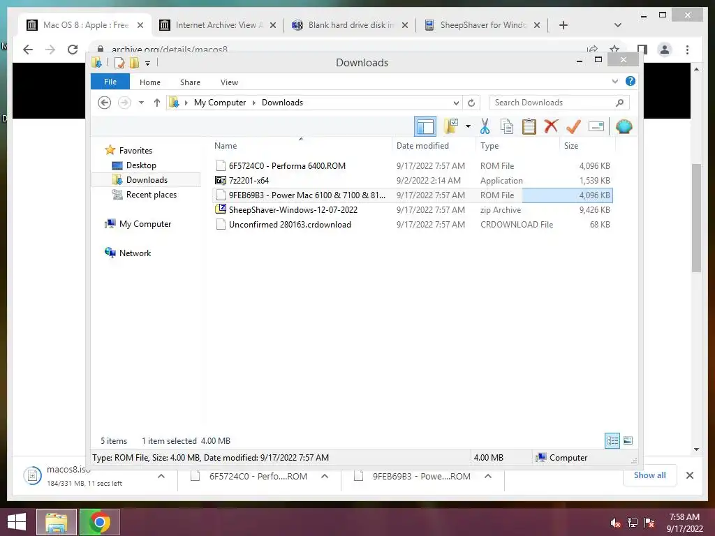This screenshot has width=715, height=536.
Task: Click Show all downloads link
Action: [650, 475]
